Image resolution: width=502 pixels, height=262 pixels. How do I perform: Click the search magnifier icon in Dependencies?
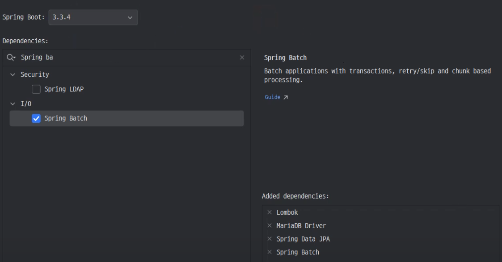(11, 58)
